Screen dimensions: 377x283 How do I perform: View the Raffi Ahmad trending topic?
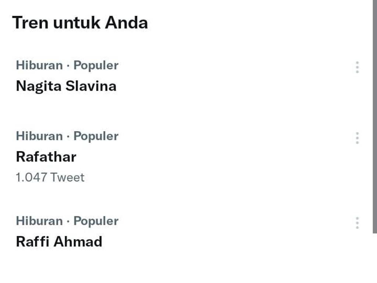point(59,242)
